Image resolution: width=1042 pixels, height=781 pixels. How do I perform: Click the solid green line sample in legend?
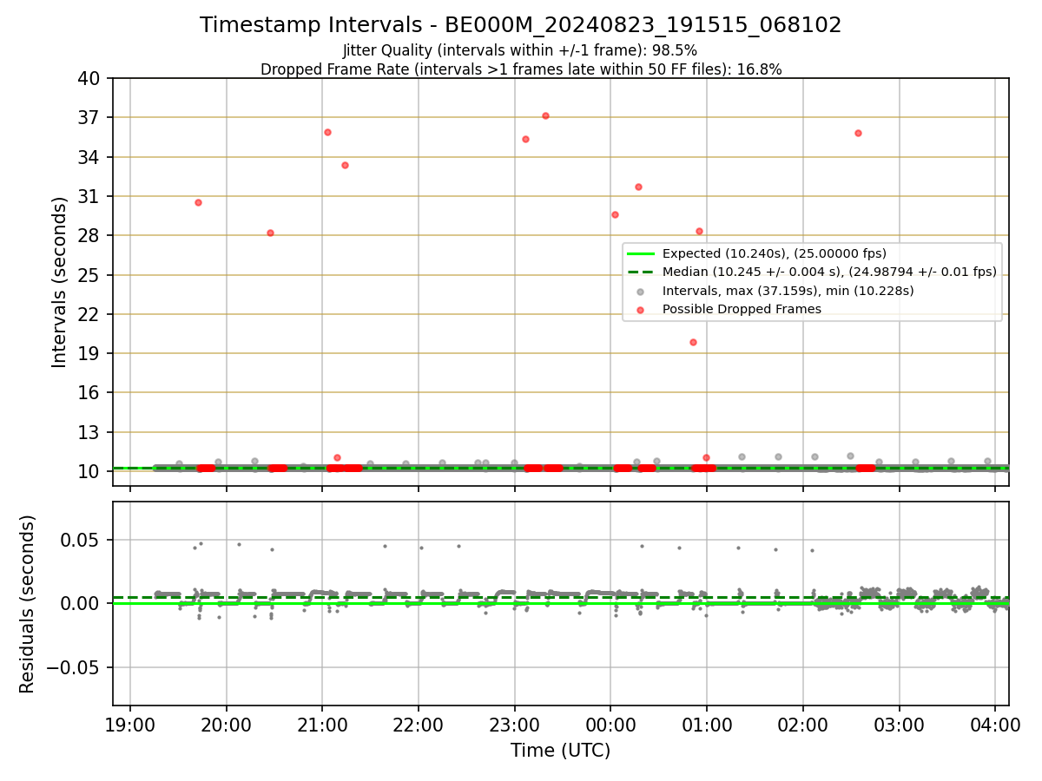[x=641, y=254]
